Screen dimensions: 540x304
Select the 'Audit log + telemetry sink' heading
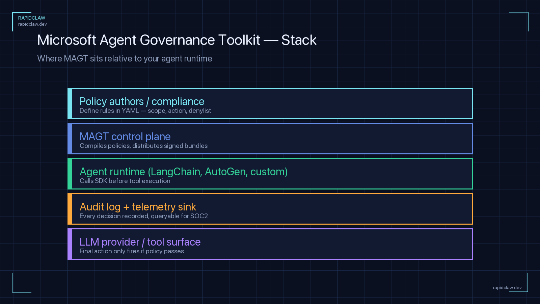coord(138,207)
